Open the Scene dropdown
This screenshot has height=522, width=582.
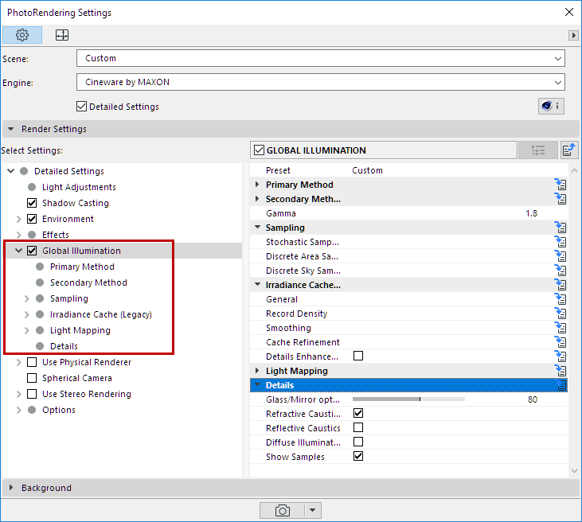tap(321, 58)
